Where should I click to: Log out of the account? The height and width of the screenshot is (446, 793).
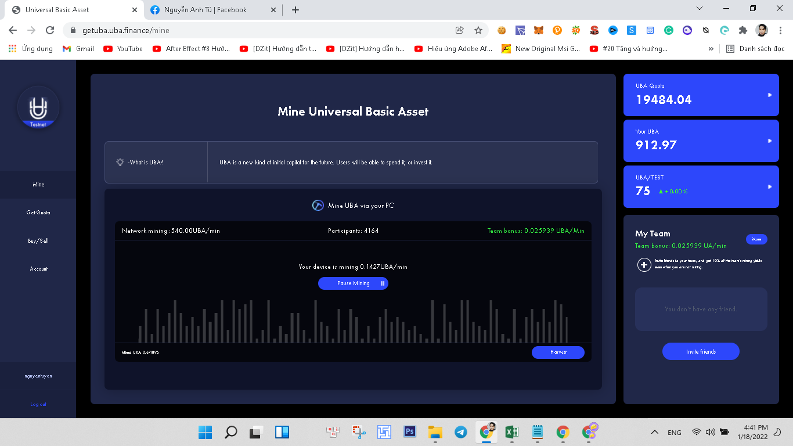click(x=38, y=404)
